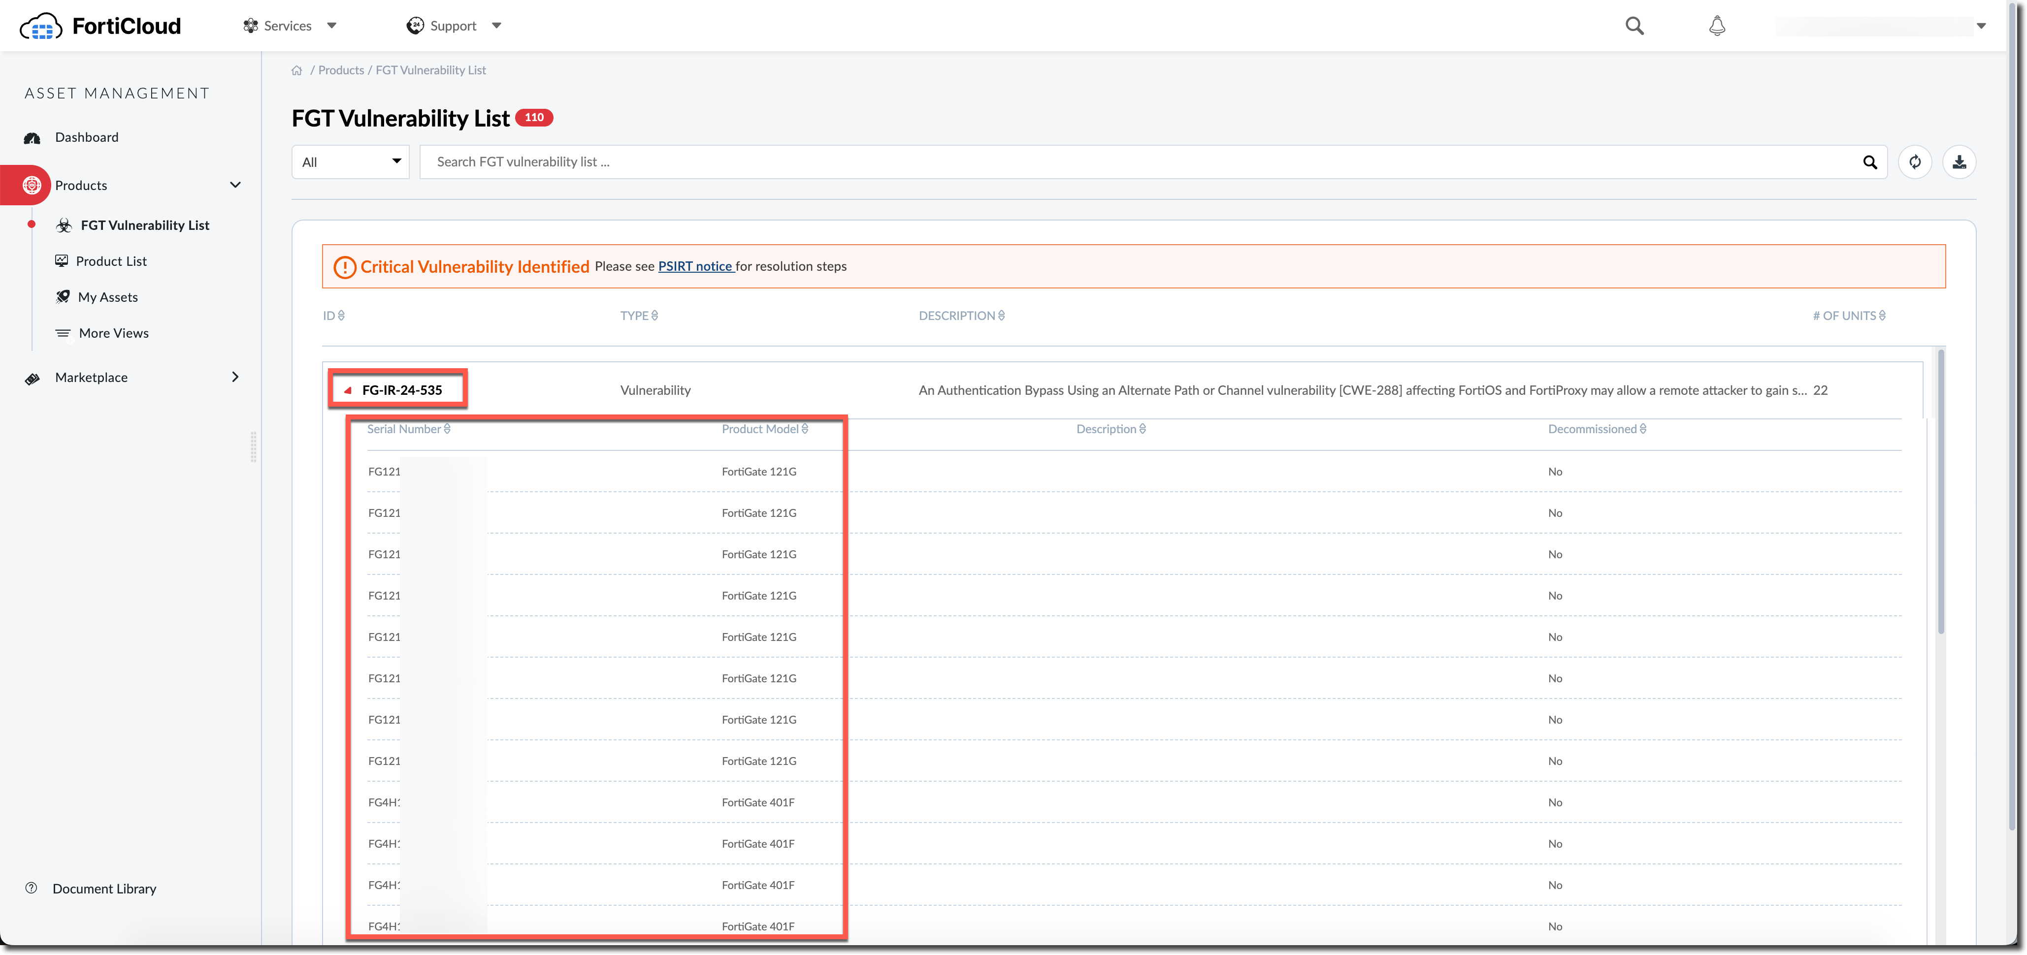Click the home icon in breadcrumb
The height and width of the screenshot is (955, 2027).
tap(296, 71)
